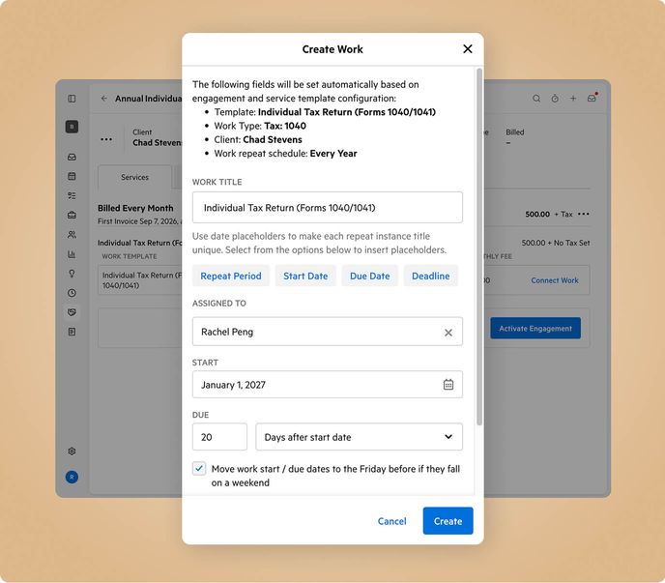
Task: Click the Start date field January 1, 2027
Action: point(328,385)
